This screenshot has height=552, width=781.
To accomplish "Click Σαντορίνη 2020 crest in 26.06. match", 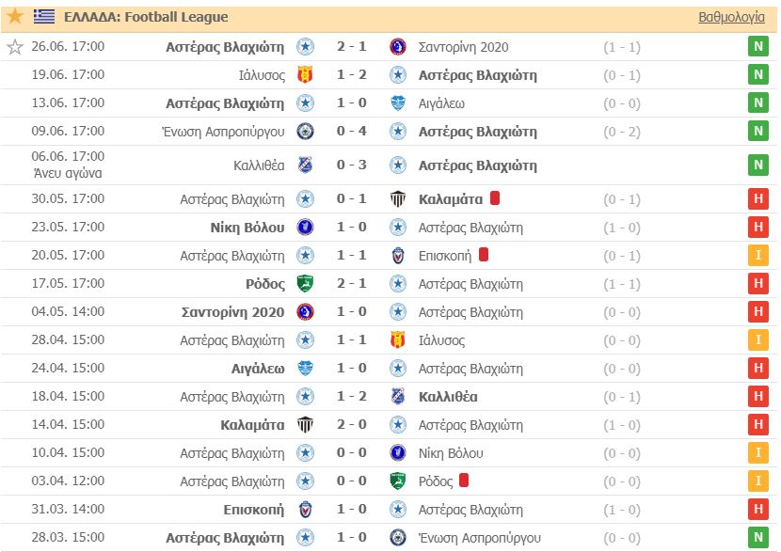I will coord(397,47).
